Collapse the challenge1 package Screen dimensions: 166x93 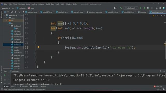point(9,26)
